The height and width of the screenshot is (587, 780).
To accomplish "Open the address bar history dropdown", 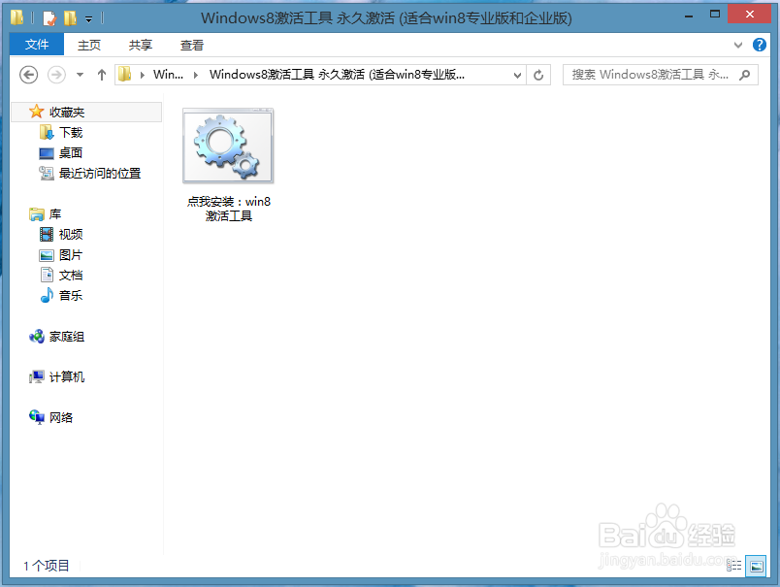I will pyautogui.click(x=517, y=75).
